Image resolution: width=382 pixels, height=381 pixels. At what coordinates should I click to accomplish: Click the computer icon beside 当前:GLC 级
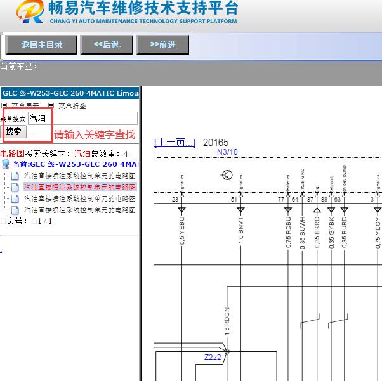(5, 164)
